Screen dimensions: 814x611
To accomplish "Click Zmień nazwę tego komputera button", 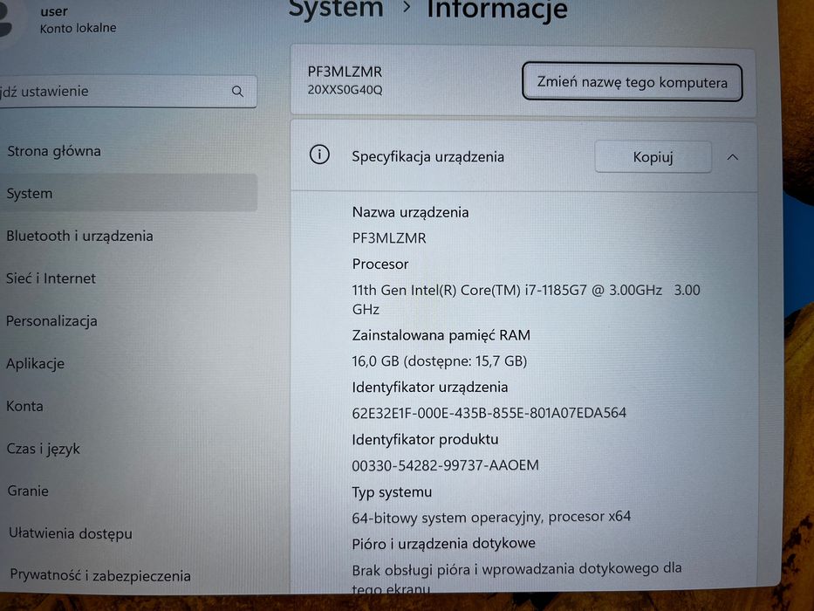I will [x=632, y=82].
